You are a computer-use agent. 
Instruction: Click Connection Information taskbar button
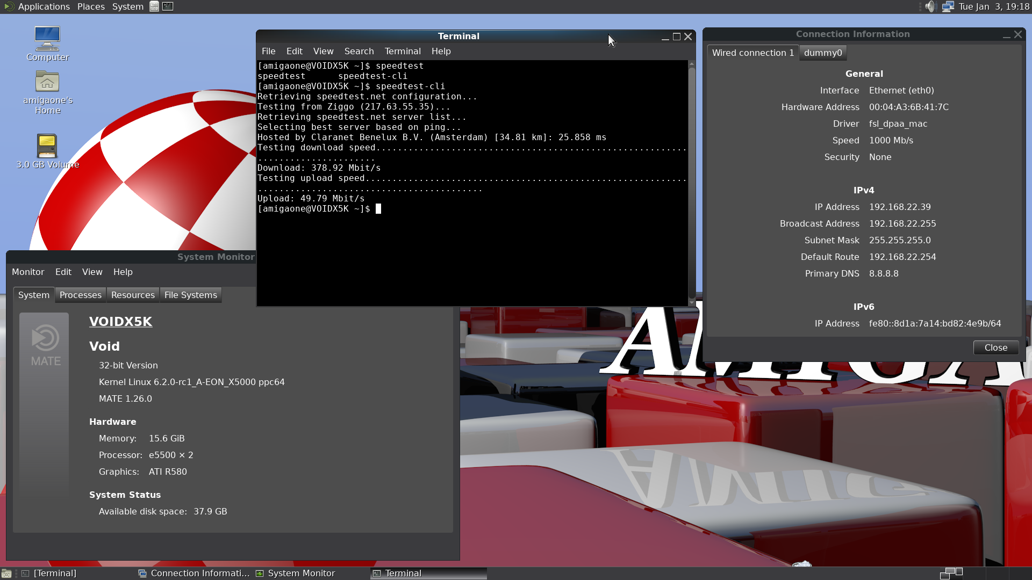194,574
